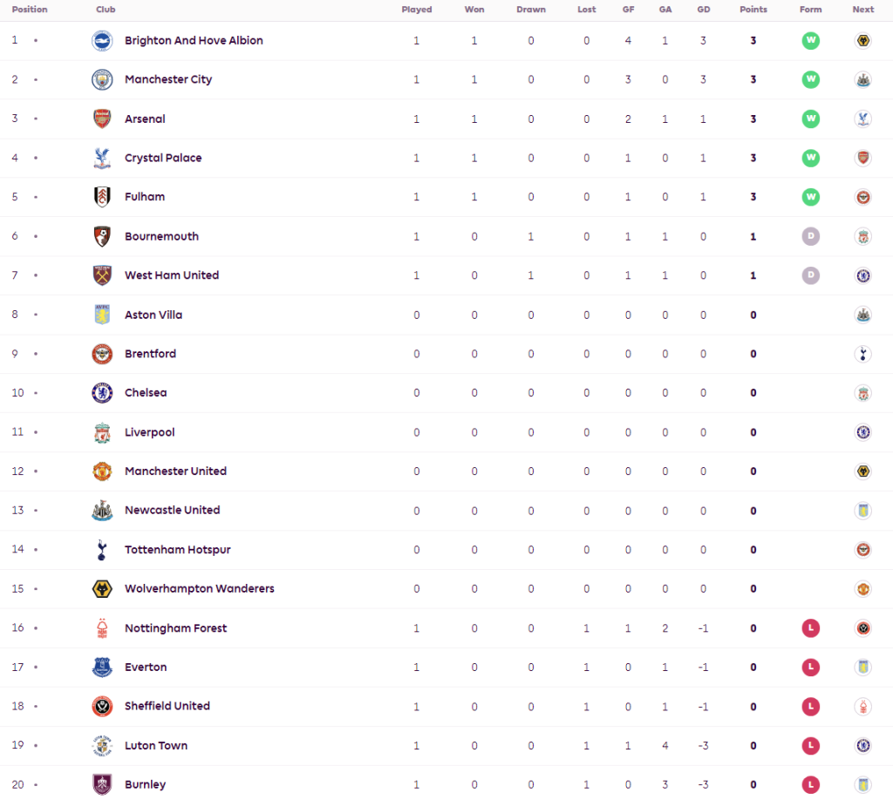Click the Manchester City club badge

pos(102,79)
